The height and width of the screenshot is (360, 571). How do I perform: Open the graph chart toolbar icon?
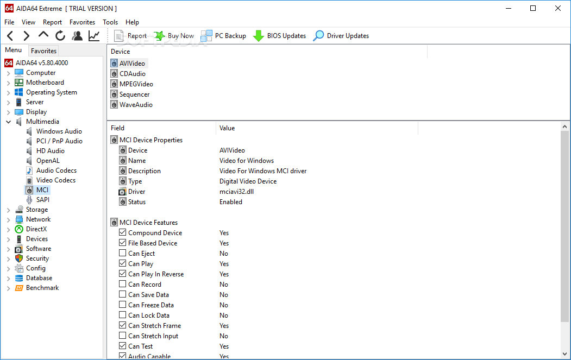[94, 36]
